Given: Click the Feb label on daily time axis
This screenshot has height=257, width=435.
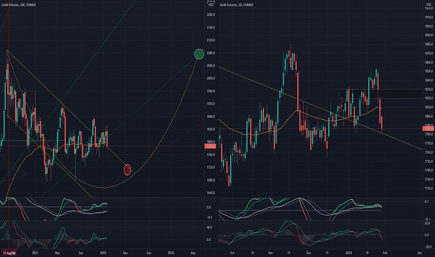Looking at the screenshot, I should [385, 253].
